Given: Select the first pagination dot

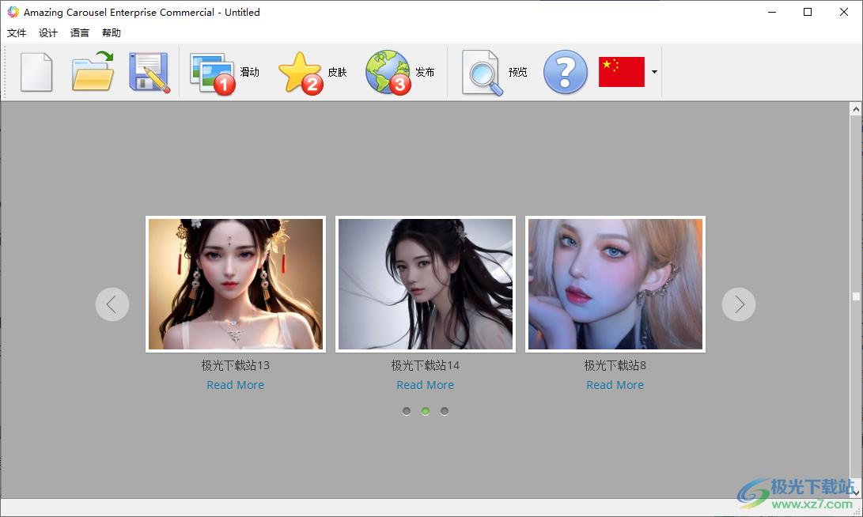Looking at the screenshot, I should [x=406, y=410].
